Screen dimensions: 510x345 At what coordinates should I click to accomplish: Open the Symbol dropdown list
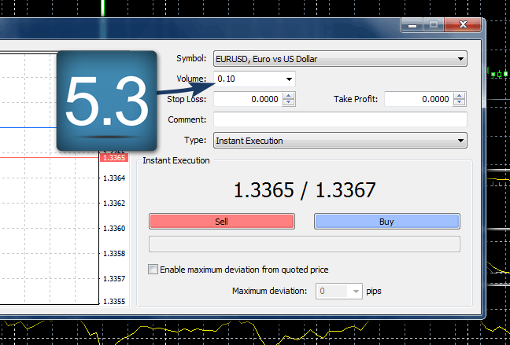coord(460,59)
